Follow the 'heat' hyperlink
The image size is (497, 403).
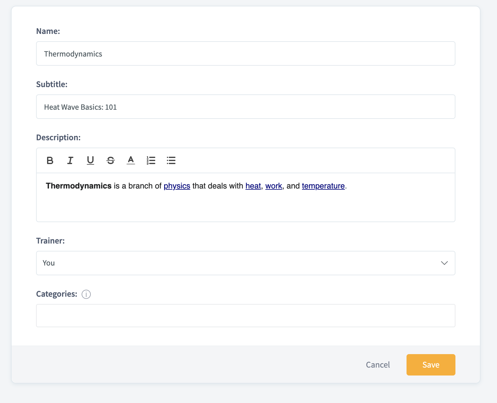click(253, 186)
